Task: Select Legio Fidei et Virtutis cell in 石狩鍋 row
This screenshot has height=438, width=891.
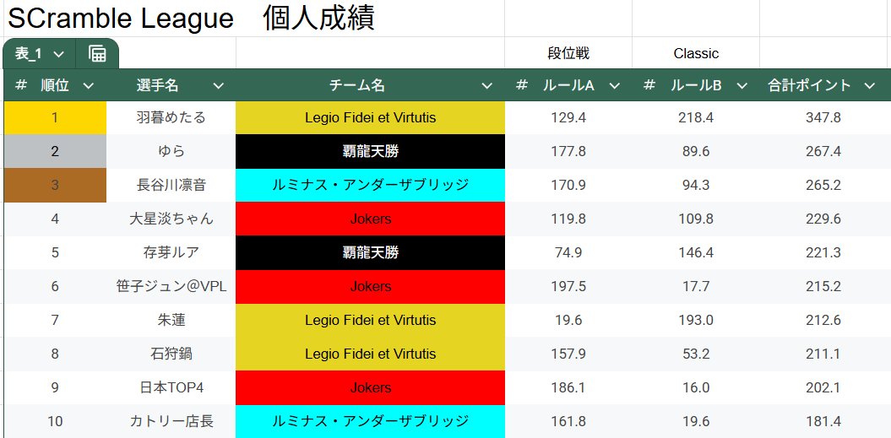Action: coord(371,354)
